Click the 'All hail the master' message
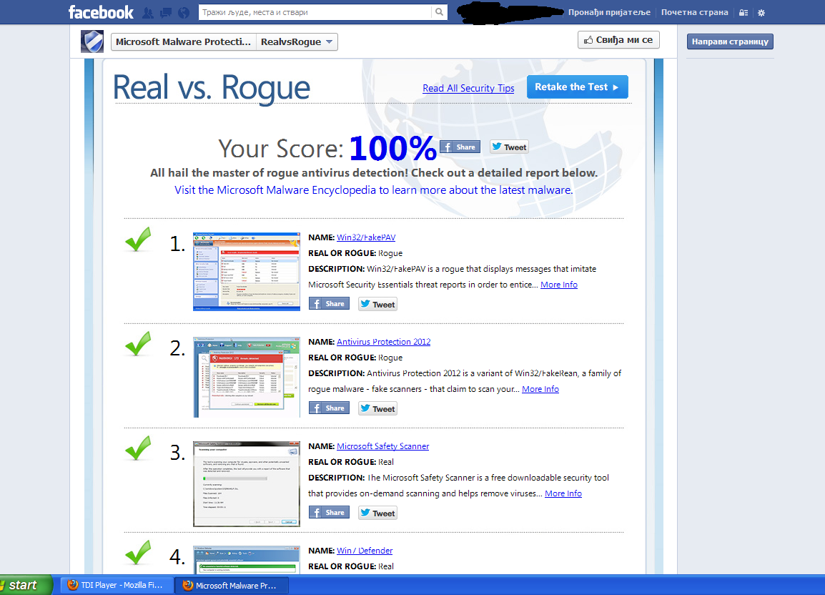This screenshot has width=825, height=595. click(x=374, y=173)
